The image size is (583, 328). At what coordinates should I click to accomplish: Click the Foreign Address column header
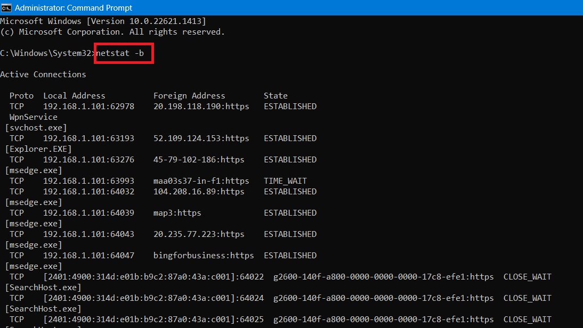(x=189, y=95)
